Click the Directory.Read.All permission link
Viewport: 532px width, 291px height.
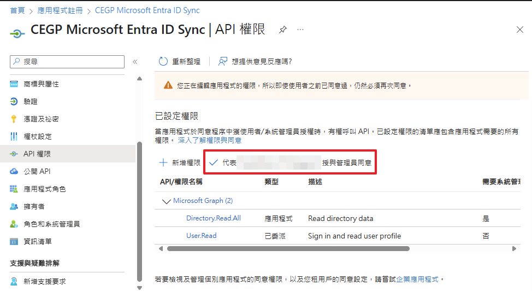(213, 218)
